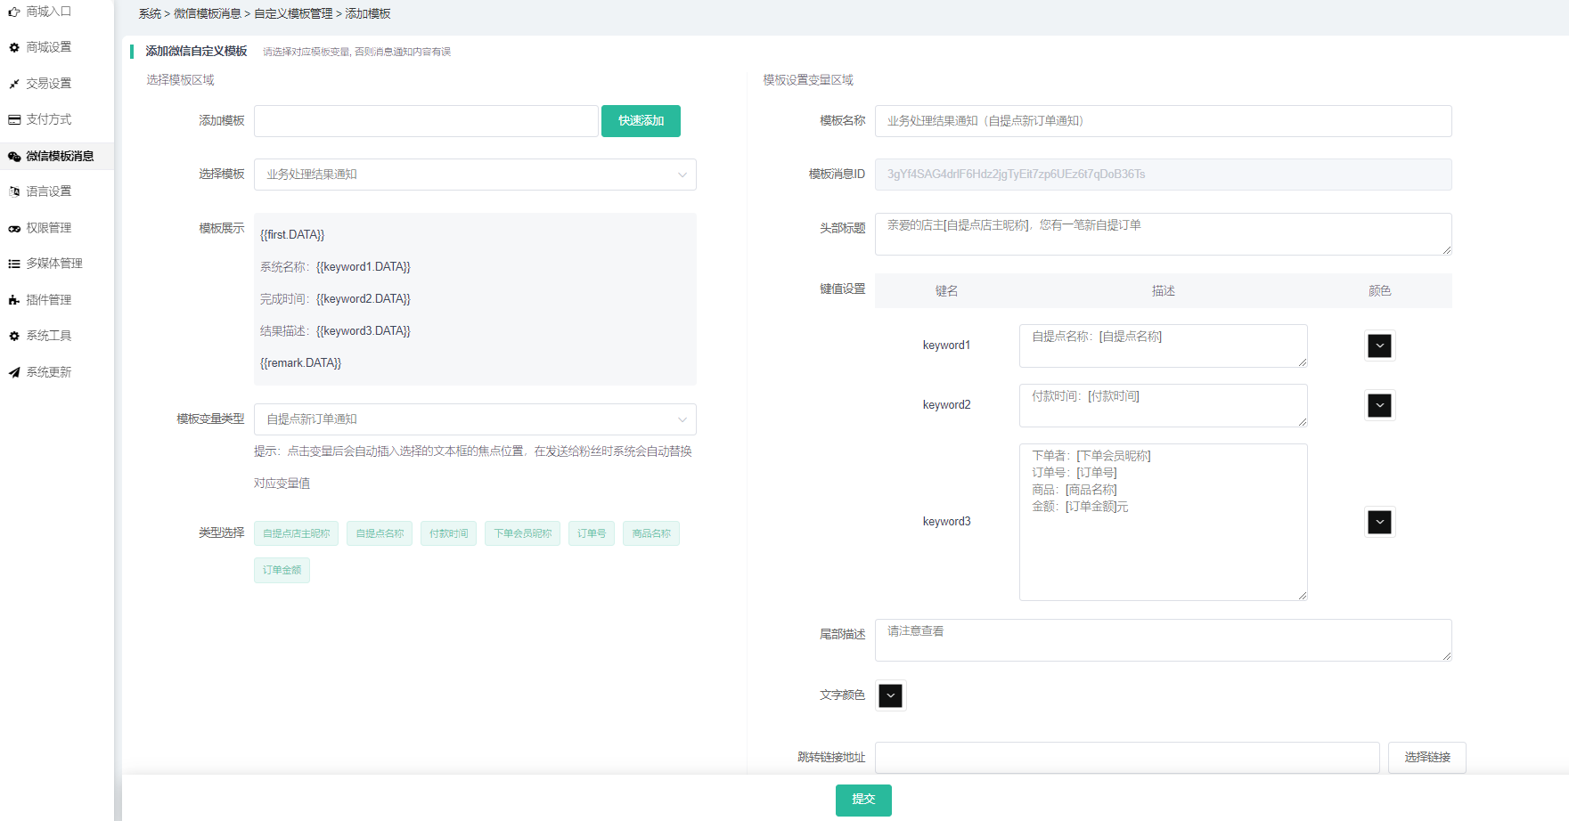The image size is (1569, 821).
Task: Click the 微信模板消息 WeChat icon
Action: coord(14,156)
